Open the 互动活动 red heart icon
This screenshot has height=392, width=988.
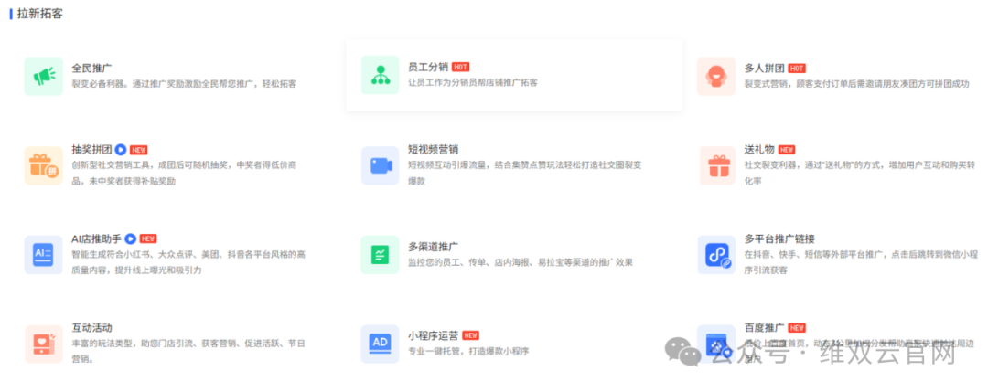[44, 344]
